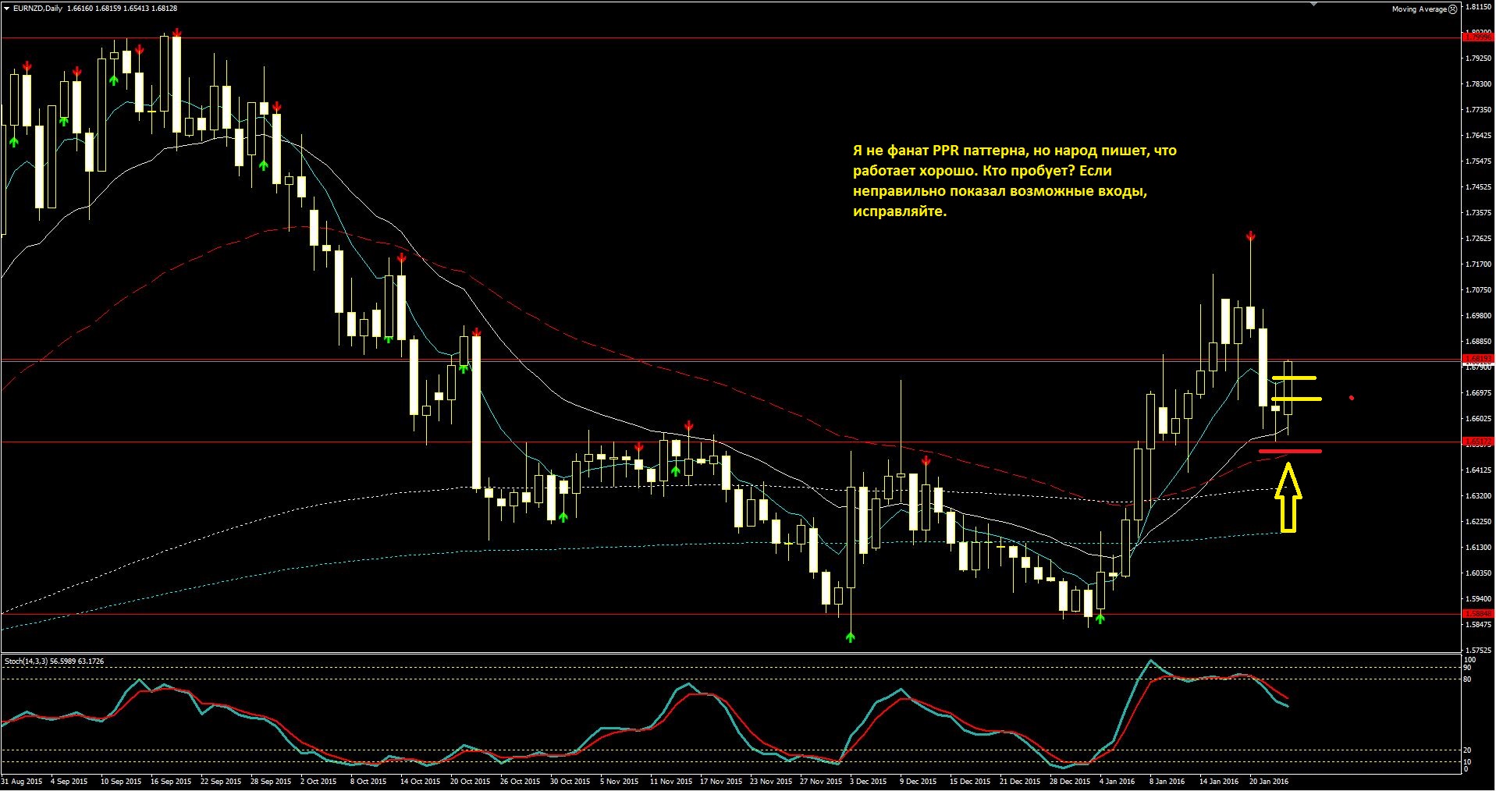Click the 9 Dec 2015 date label
Image resolution: width=1496 pixels, height=791 pixels.
[919, 782]
